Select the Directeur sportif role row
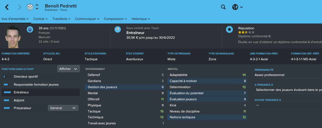 (41, 77)
